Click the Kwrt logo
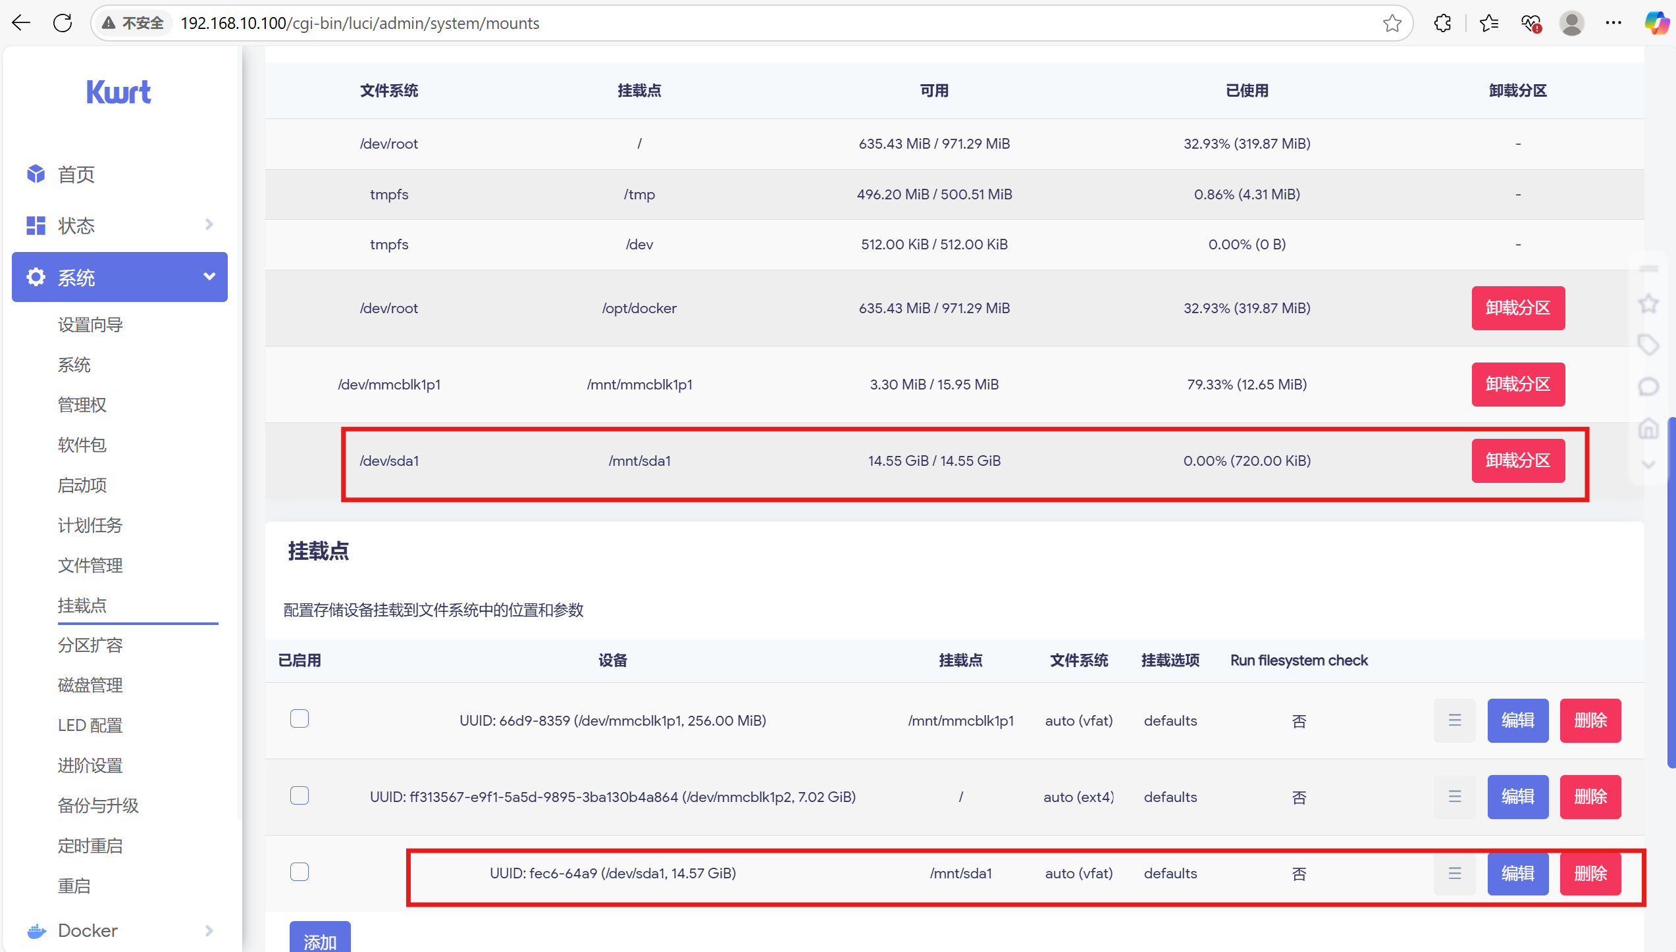 pyautogui.click(x=118, y=92)
